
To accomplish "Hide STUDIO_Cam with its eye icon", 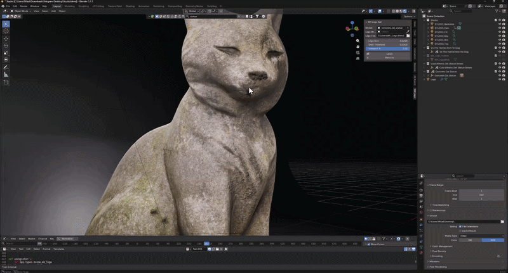I will coord(500,28).
